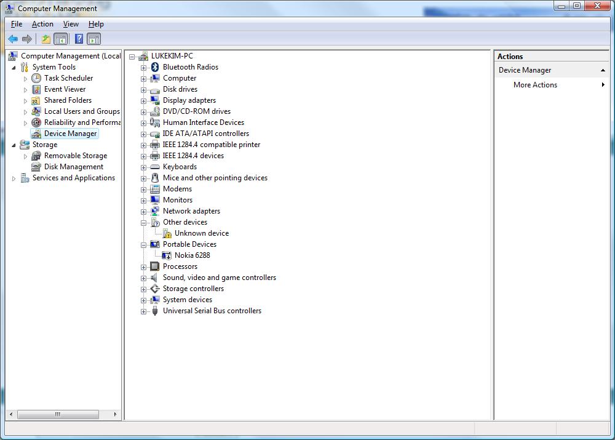Expand the Network adapters node

pyautogui.click(x=143, y=211)
